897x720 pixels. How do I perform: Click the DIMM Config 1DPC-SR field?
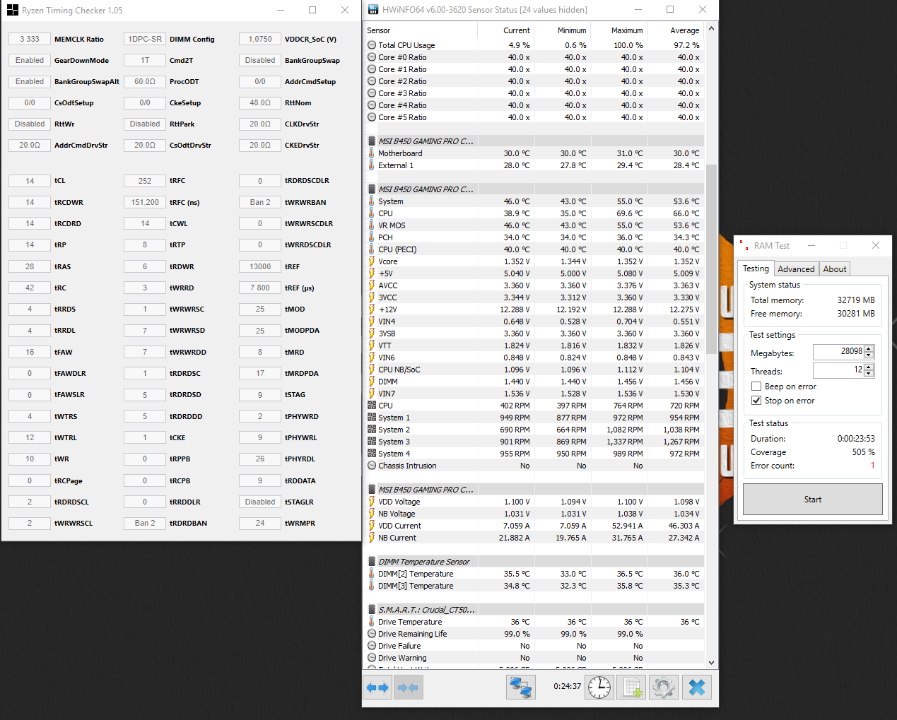click(x=145, y=39)
